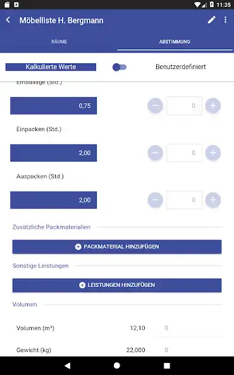Viewport: 234px width, 375px height.
Task: Tap Packmaterial hinzufügen button
Action: [x=117, y=246]
